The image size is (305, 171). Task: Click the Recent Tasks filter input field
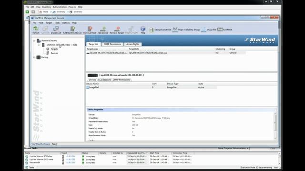tap(259, 148)
